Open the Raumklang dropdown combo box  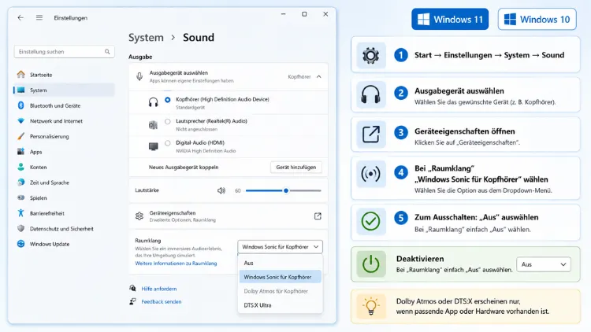(280, 247)
